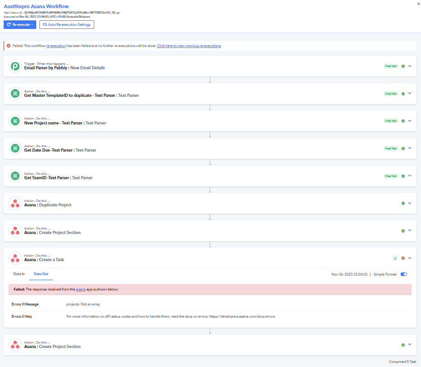Click the New Project name Text Parser icon
421x367 pixels.
point(15,121)
